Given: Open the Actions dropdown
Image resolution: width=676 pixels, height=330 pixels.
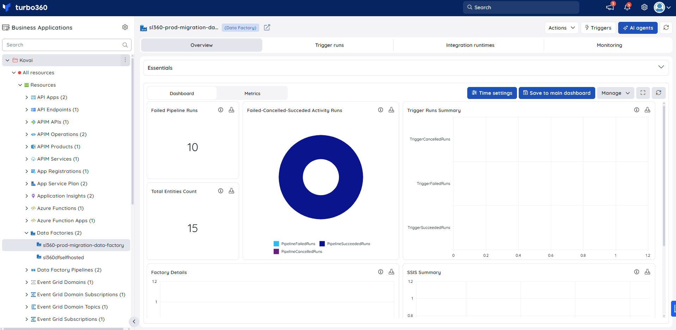Looking at the screenshot, I should 561,28.
